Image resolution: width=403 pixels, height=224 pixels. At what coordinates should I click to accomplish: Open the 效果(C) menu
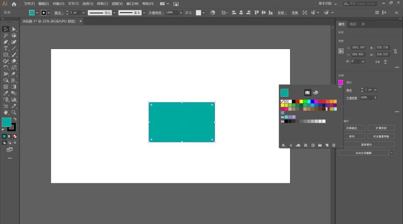[x=102, y=4]
